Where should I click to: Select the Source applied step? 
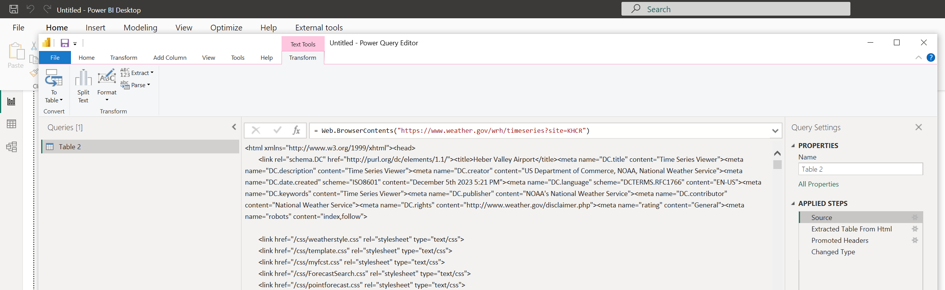[x=861, y=217]
